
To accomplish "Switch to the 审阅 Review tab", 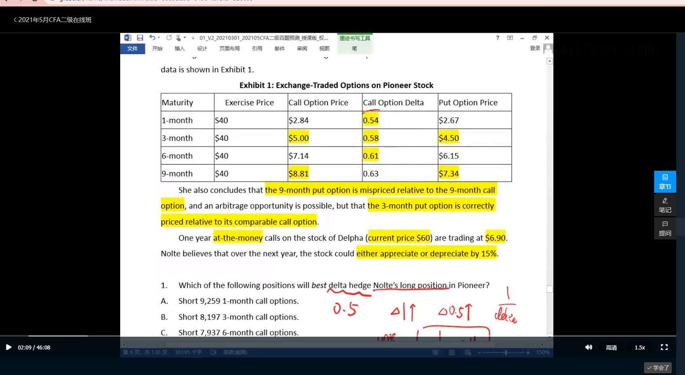I will [302, 48].
